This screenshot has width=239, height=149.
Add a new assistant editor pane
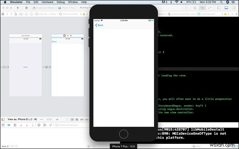click(233, 14)
